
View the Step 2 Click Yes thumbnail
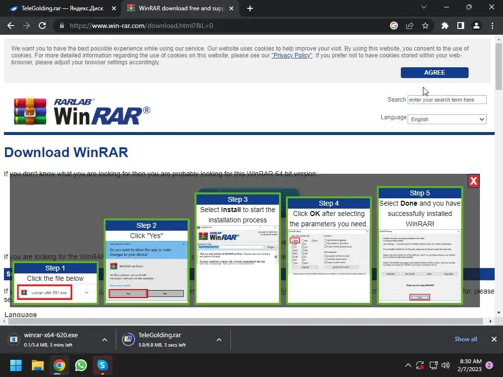[146, 261]
